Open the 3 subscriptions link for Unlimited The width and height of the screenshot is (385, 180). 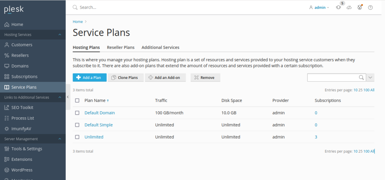316,137
